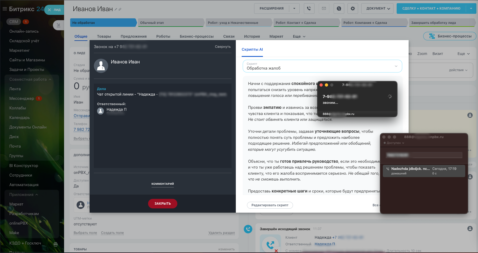Open the Диск sidebar item
478x253 pixels.
tap(14, 137)
